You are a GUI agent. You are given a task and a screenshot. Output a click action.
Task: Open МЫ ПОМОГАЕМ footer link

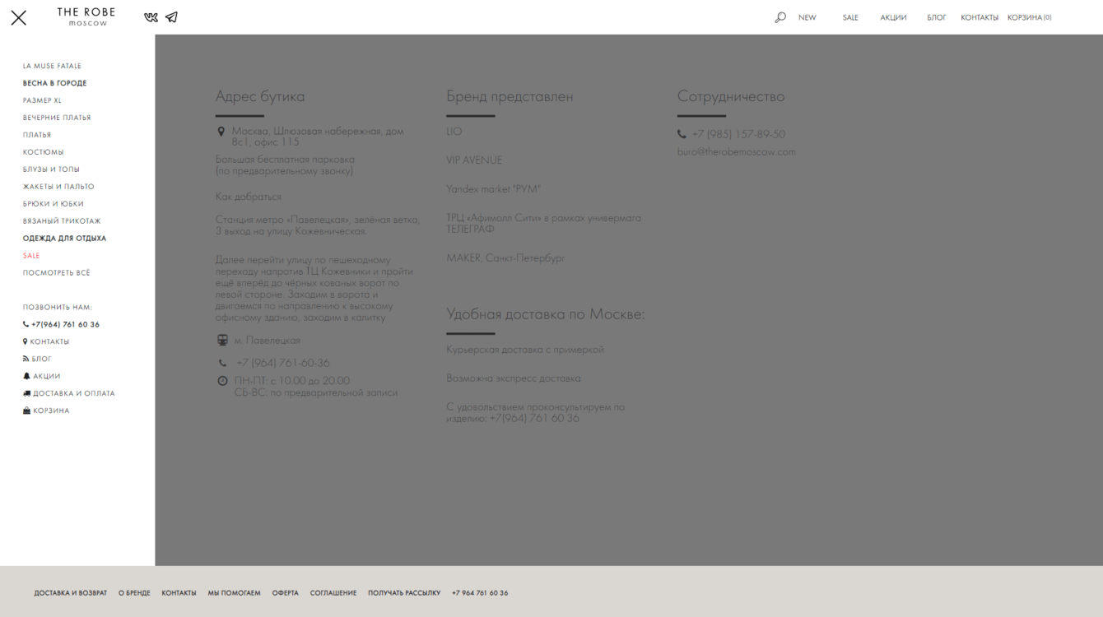click(234, 593)
